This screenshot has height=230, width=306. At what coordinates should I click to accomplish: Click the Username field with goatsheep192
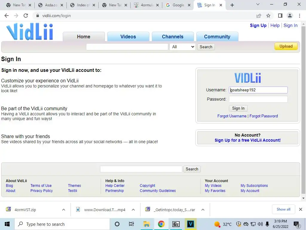(258, 90)
